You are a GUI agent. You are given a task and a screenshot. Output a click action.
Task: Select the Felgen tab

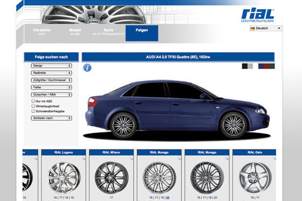pos(142,33)
